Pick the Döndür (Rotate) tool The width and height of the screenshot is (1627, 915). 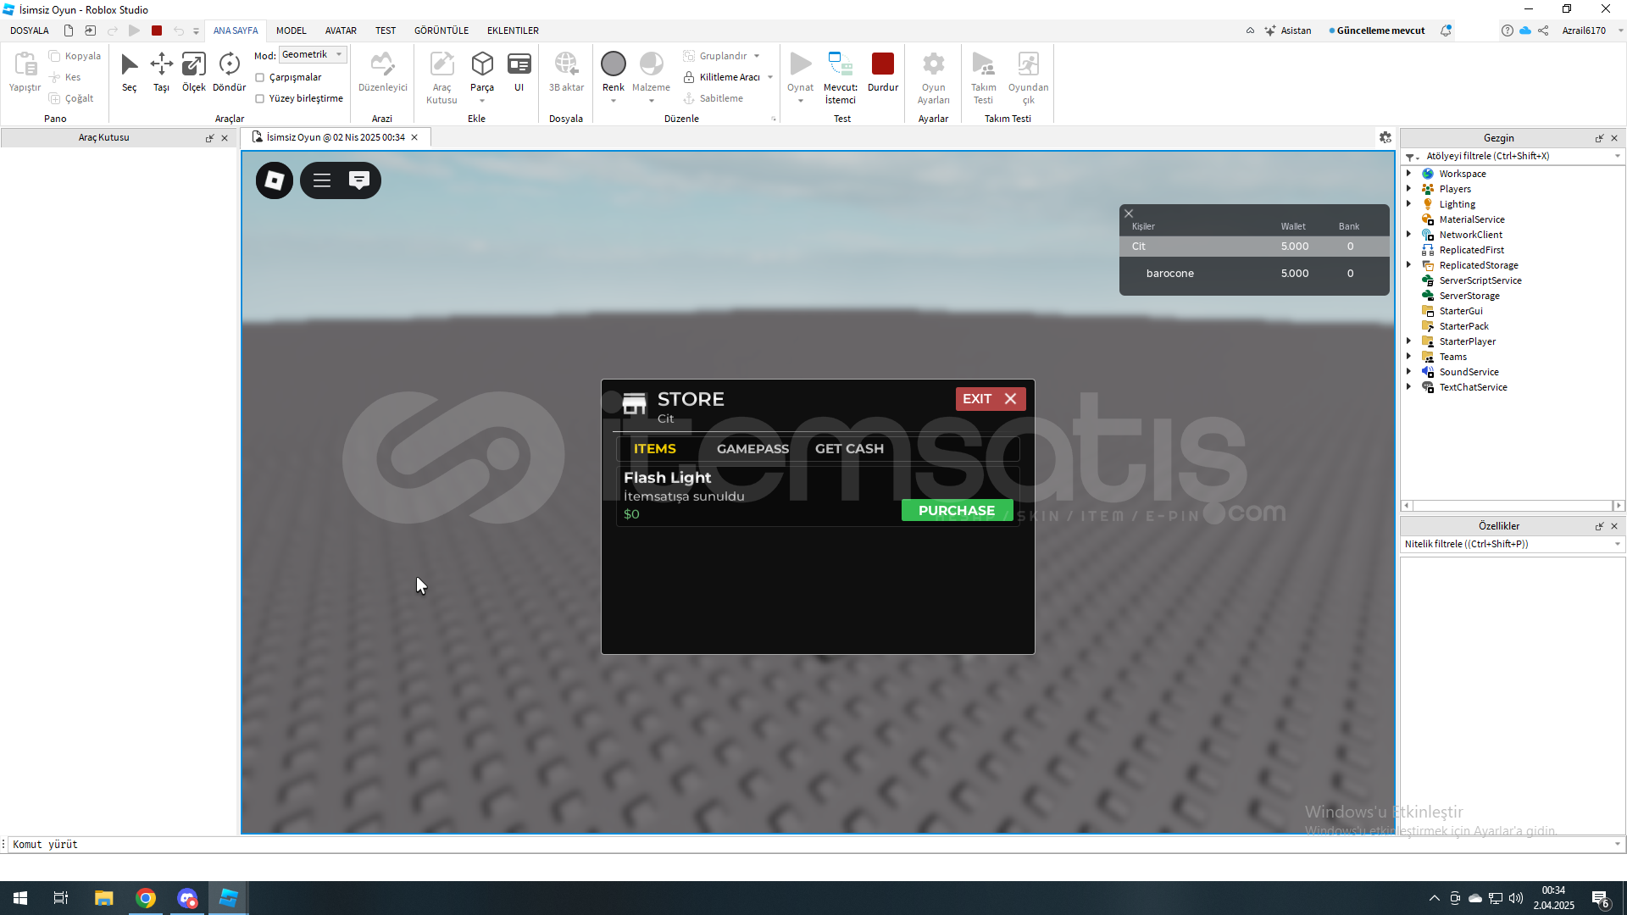229,72
